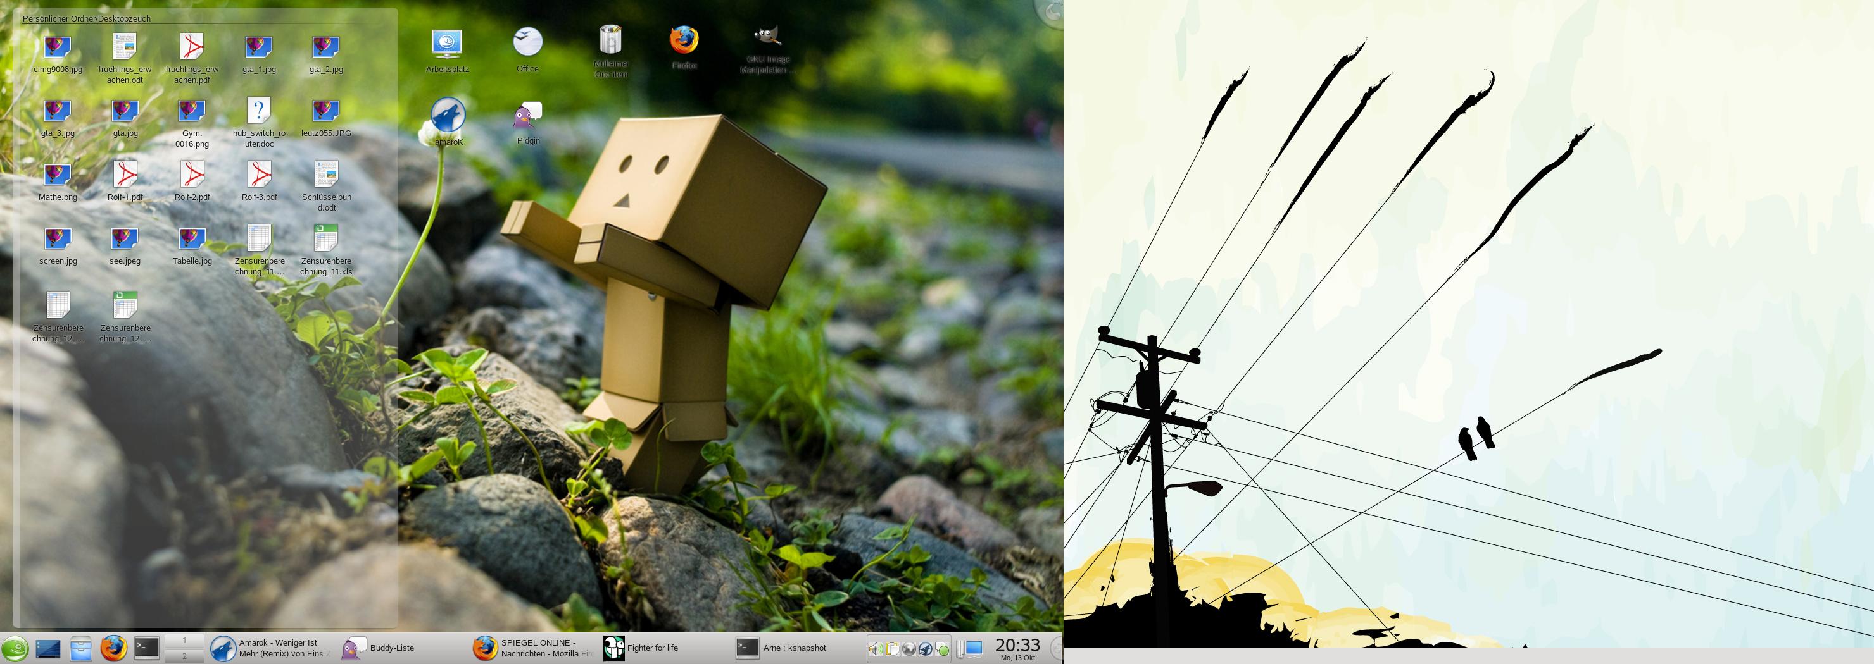The height and width of the screenshot is (664, 1874).
Task: Open the amaroK desktop icon
Action: click(448, 116)
